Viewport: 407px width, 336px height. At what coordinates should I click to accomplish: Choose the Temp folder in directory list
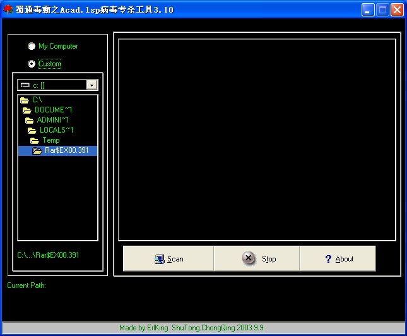50,140
